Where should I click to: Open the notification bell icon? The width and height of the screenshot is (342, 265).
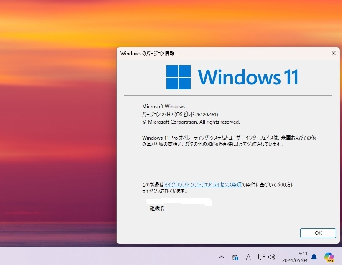[314, 257]
